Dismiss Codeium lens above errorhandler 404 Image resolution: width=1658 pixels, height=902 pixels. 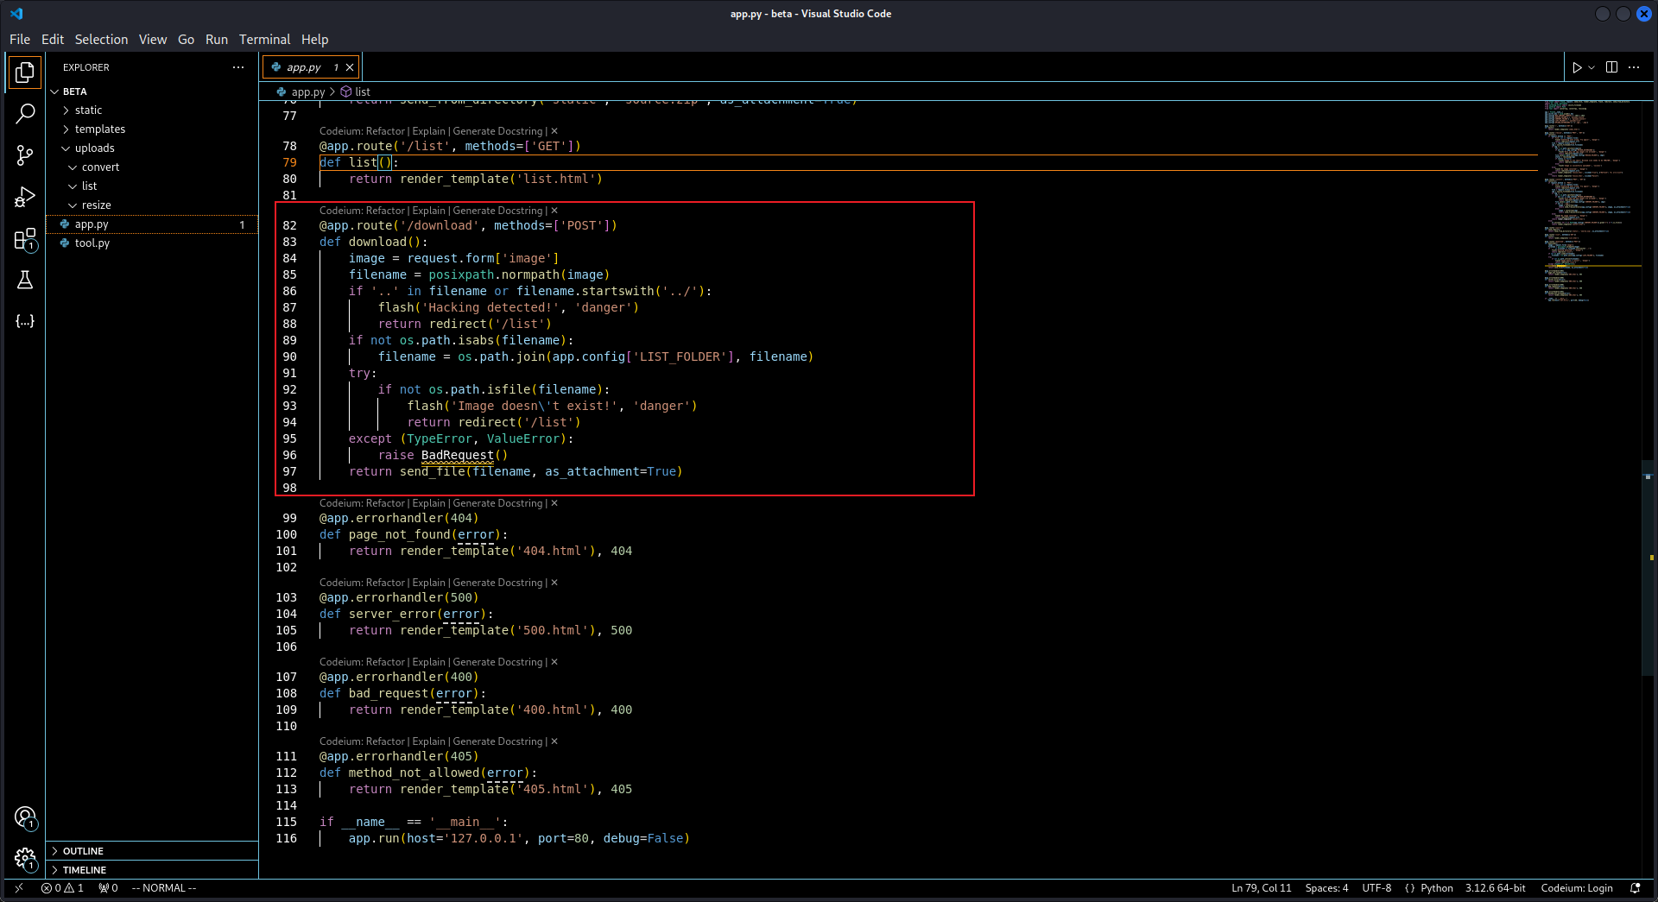click(554, 503)
